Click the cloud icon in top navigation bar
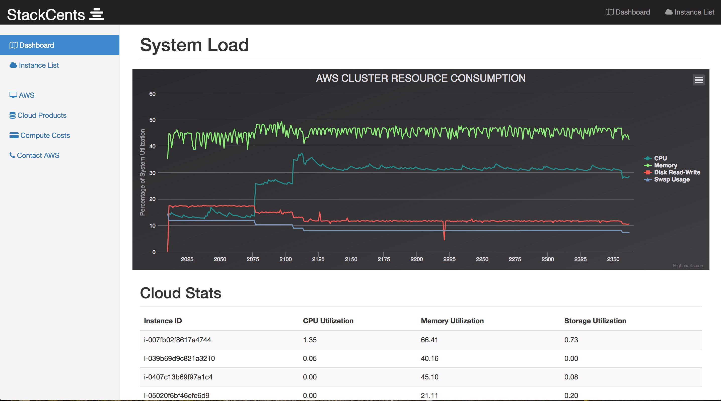The image size is (721, 401). point(669,12)
